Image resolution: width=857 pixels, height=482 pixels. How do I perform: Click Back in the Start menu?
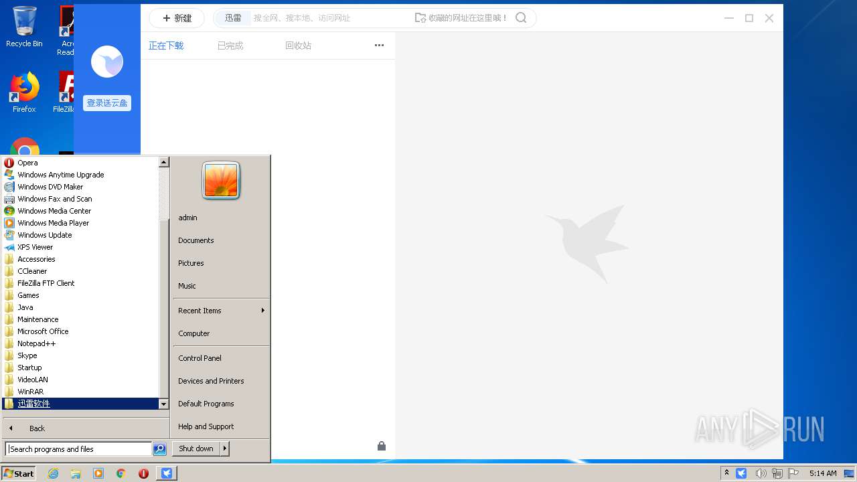(86, 428)
